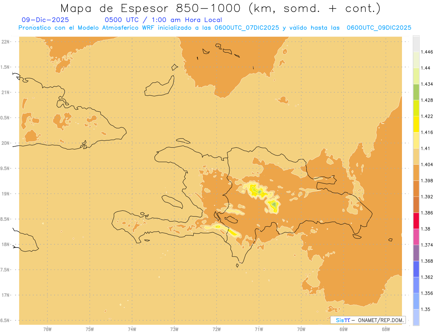Click the '18N' latitude label
The image size is (433, 334).
click(x=5, y=244)
